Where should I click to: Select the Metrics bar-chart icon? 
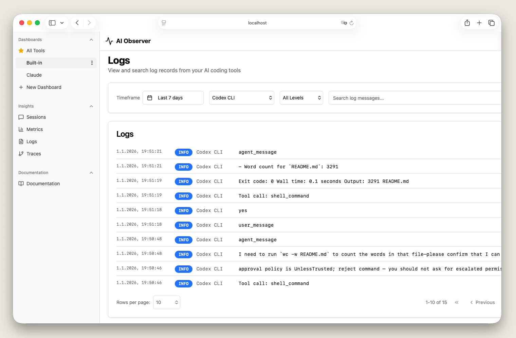point(21,129)
